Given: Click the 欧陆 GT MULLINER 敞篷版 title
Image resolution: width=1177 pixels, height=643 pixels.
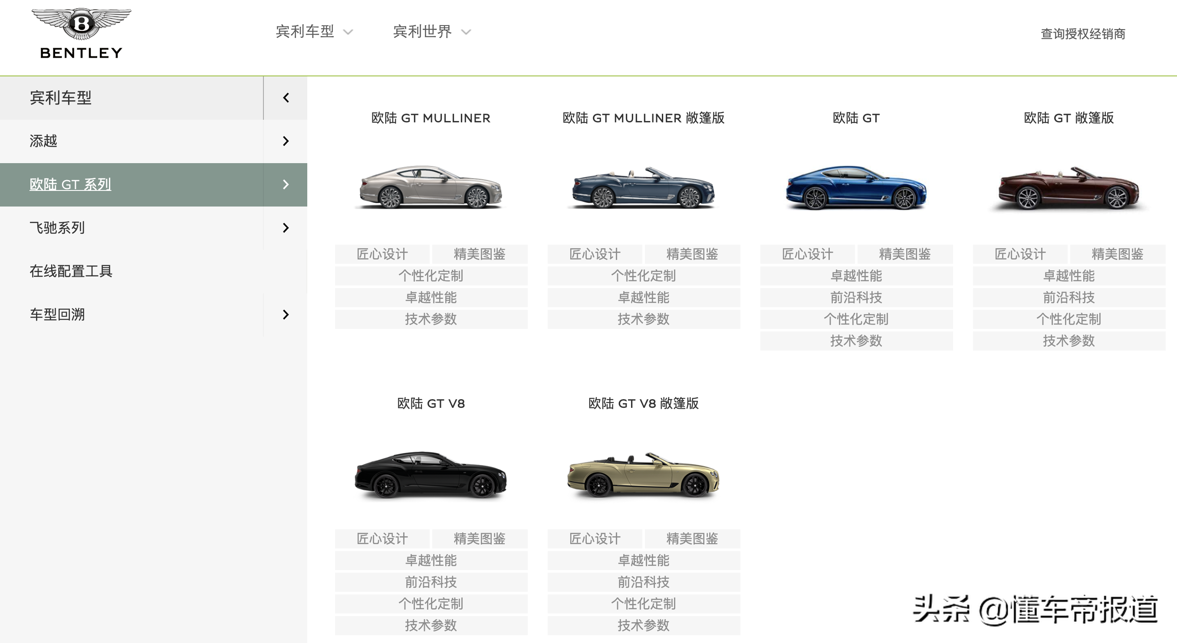Looking at the screenshot, I should tap(643, 118).
